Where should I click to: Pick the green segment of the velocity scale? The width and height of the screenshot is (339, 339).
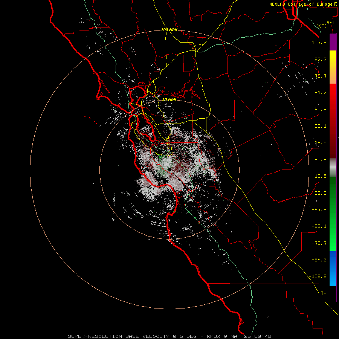click(333, 214)
